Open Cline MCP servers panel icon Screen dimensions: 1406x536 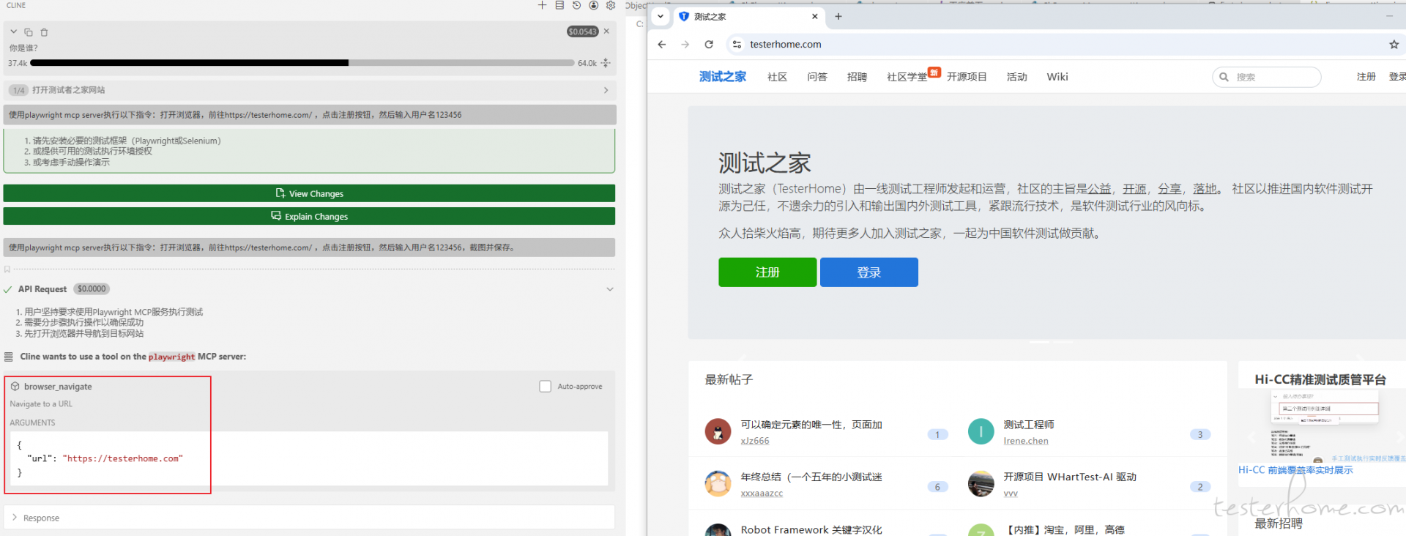(x=559, y=5)
